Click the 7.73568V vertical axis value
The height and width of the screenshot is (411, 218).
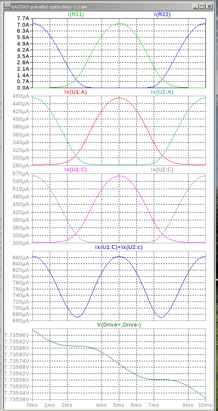point(17,367)
